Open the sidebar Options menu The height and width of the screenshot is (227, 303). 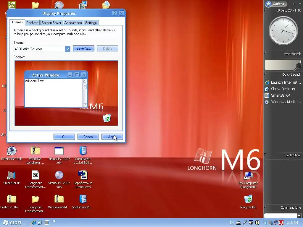coord(276,4)
